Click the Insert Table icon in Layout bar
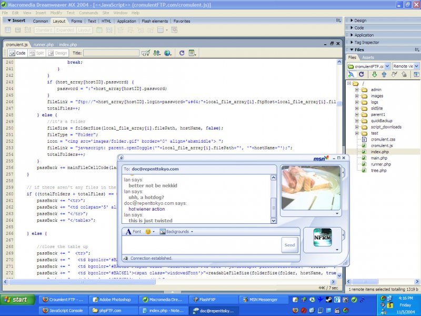The image size is (421, 316). pyautogui.click(x=8, y=30)
